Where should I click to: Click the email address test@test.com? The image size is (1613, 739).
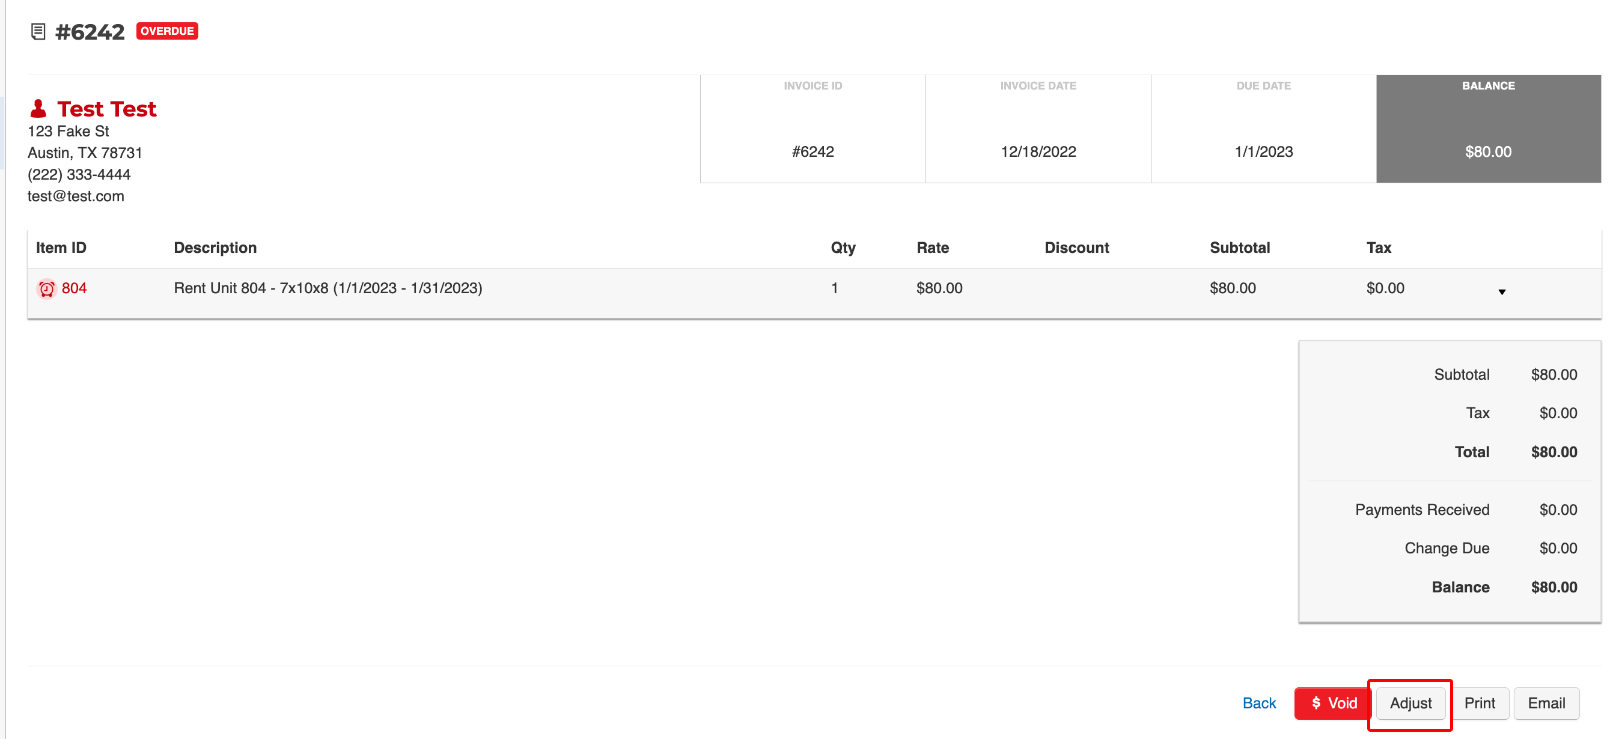75,196
